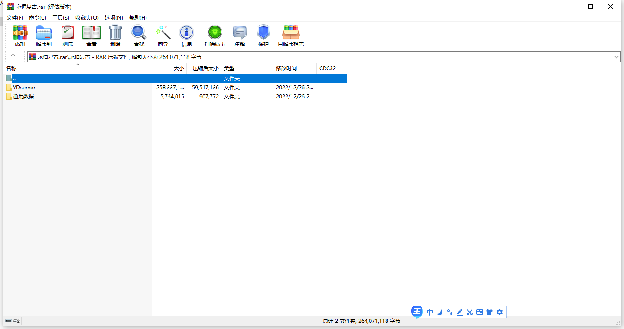
Task: Open the 工具(S) menu
Action: (x=61, y=18)
